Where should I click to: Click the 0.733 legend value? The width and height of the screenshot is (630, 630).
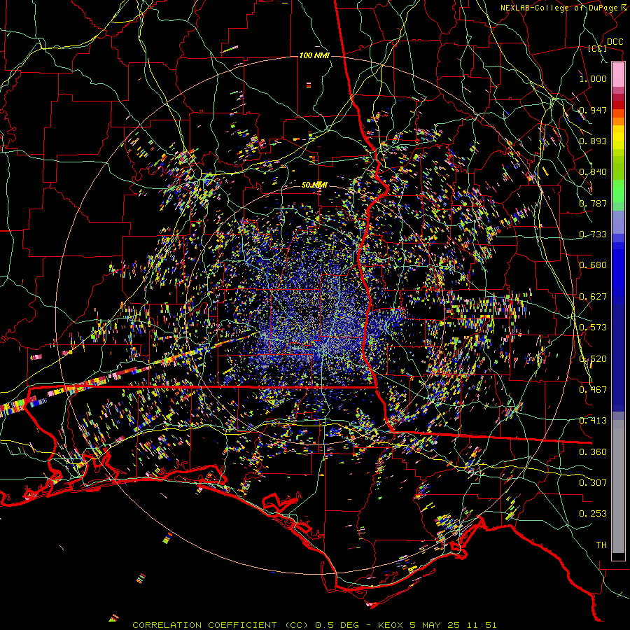click(x=593, y=234)
